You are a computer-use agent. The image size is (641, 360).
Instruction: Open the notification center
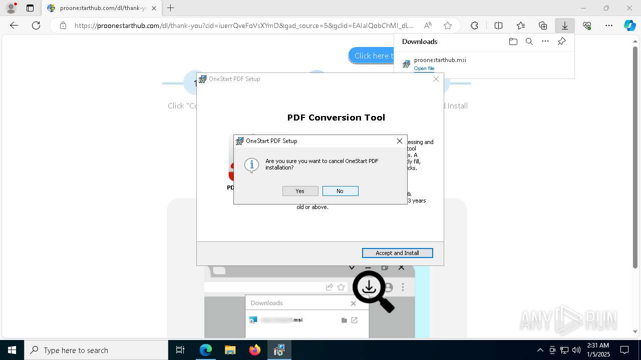pos(624,350)
